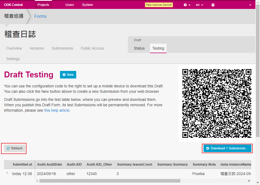
Task: Open the Settings tab
Action: click(x=13, y=59)
